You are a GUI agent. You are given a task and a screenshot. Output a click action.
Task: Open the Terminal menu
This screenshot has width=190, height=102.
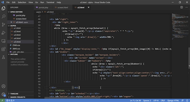[x=50, y=2]
